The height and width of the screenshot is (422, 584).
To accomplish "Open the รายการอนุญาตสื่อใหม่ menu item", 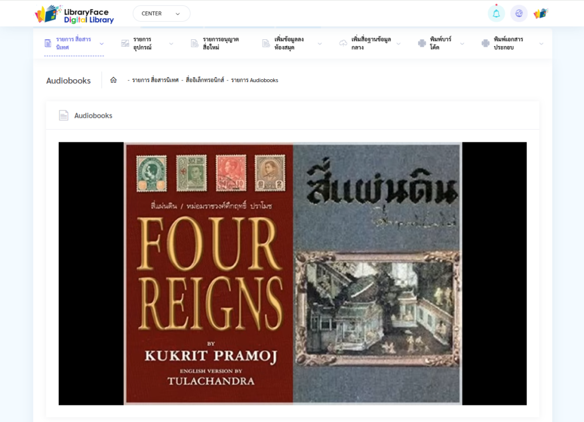I will click(220, 43).
